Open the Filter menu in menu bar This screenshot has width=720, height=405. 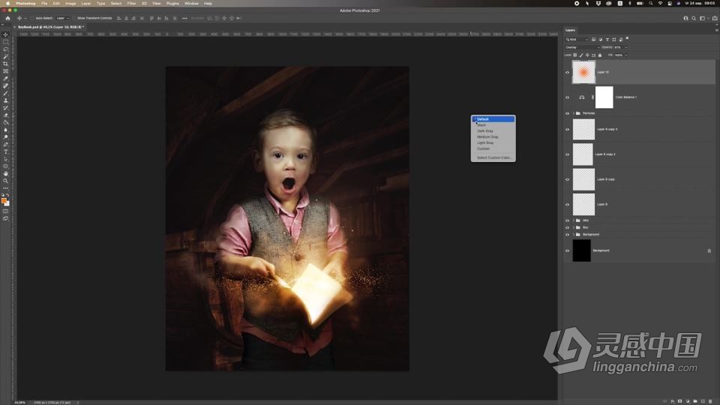(131, 3)
